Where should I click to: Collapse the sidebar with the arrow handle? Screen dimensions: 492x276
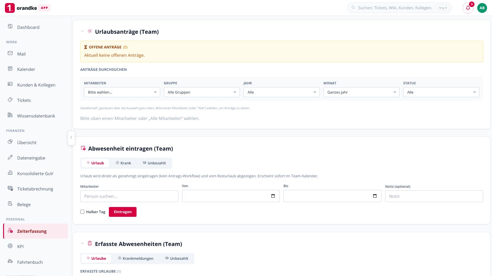coord(71,137)
